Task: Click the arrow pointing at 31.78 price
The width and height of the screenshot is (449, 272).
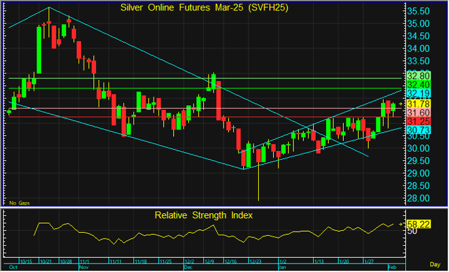Action: coord(401,104)
